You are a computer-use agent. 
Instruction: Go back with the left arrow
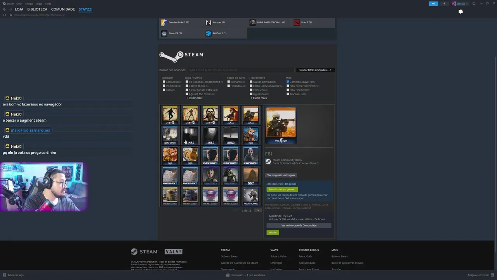5,9
